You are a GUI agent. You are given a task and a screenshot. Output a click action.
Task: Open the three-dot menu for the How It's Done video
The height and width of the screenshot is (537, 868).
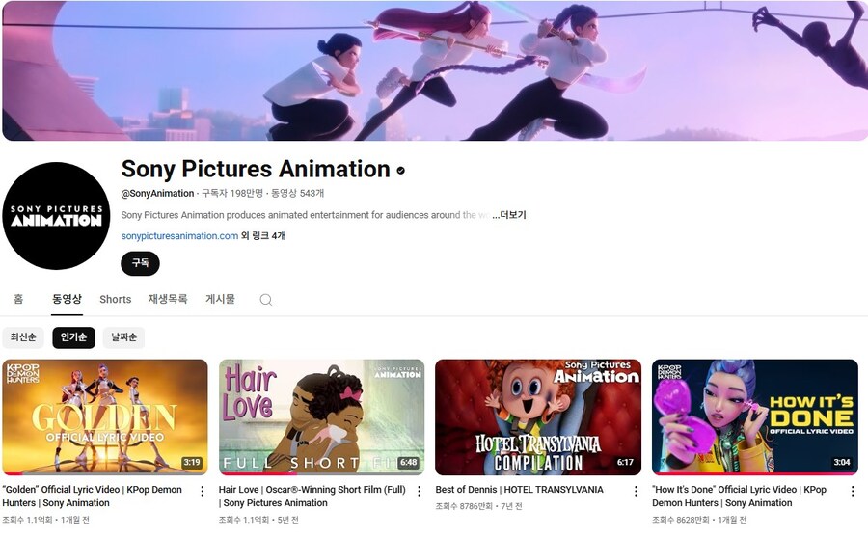[x=853, y=491]
